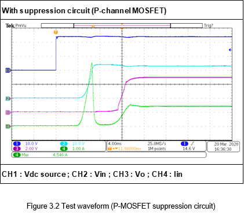Screen dimensions: 244x215
Task: Click the 1M points record length text
Action: [156, 149]
